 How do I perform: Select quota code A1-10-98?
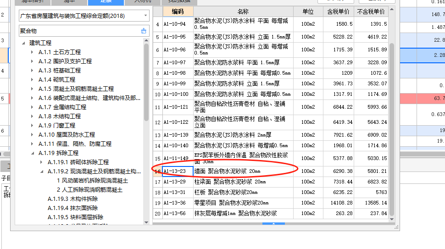coord(174,73)
